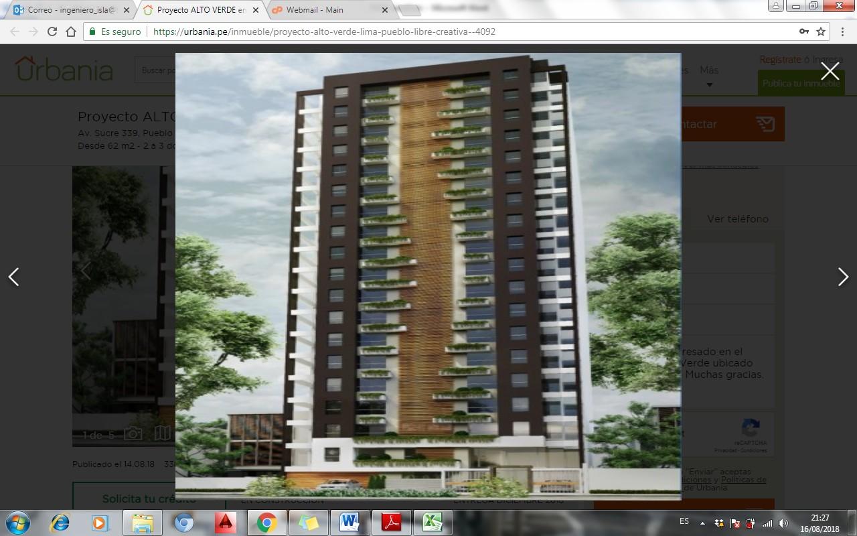The image size is (857, 536).
Task: Open the Chrome three-dot menu
Action: [842, 31]
